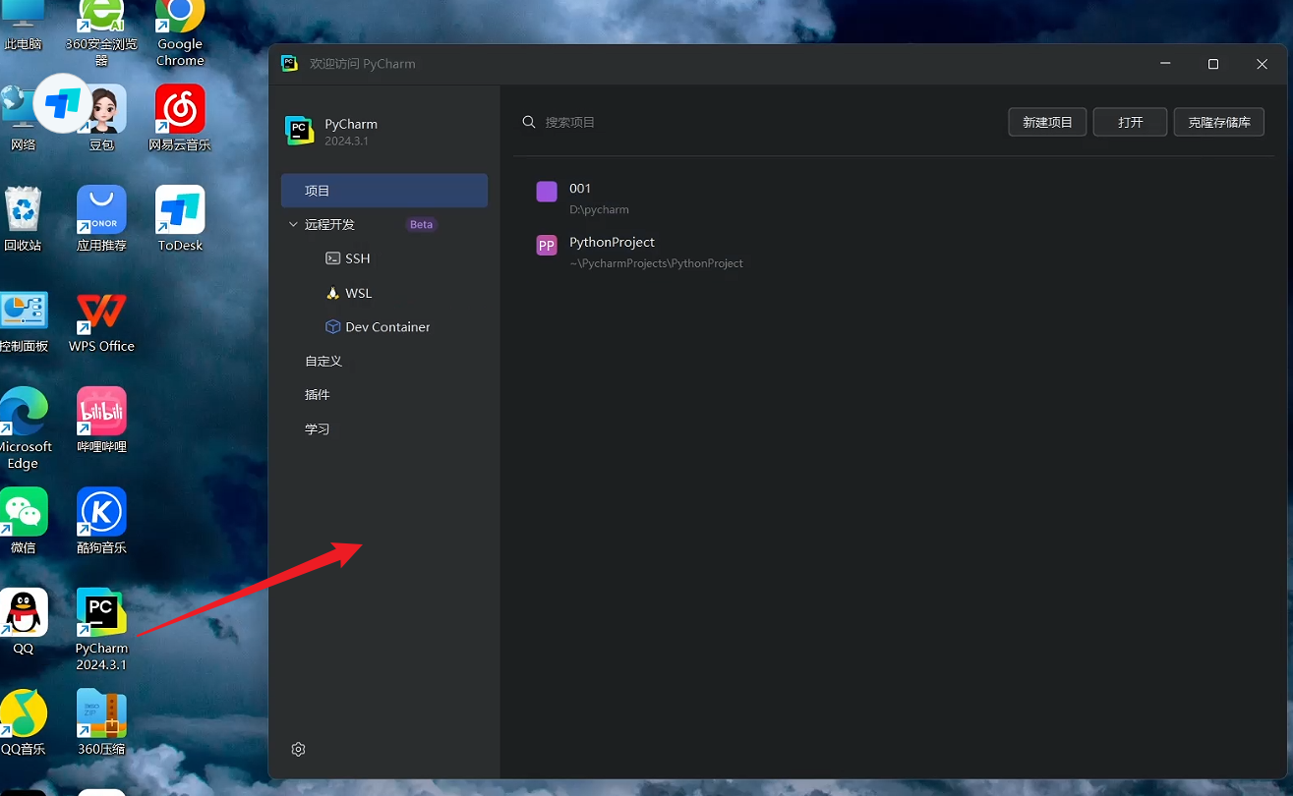Click the PP icon of PythonProject
The height and width of the screenshot is (796, 1293).
point(547,246)
